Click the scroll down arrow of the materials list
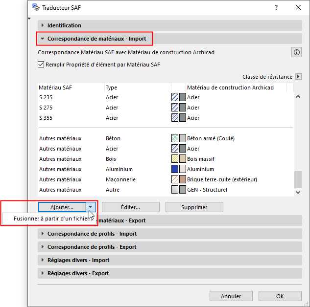The height and width of the screenshot is (307, 310). tap(298, 193)
